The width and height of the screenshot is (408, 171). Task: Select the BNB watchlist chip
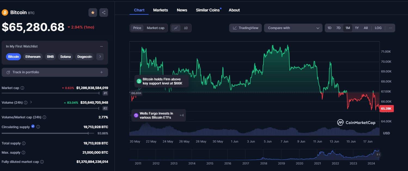pyautogui.click(x=50, y=57)
